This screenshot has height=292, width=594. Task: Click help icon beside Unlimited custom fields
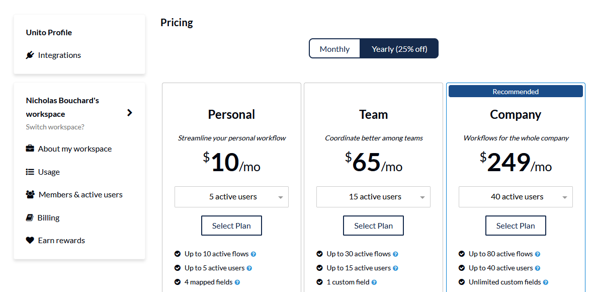pyautogui.click(x=546, y=282)
